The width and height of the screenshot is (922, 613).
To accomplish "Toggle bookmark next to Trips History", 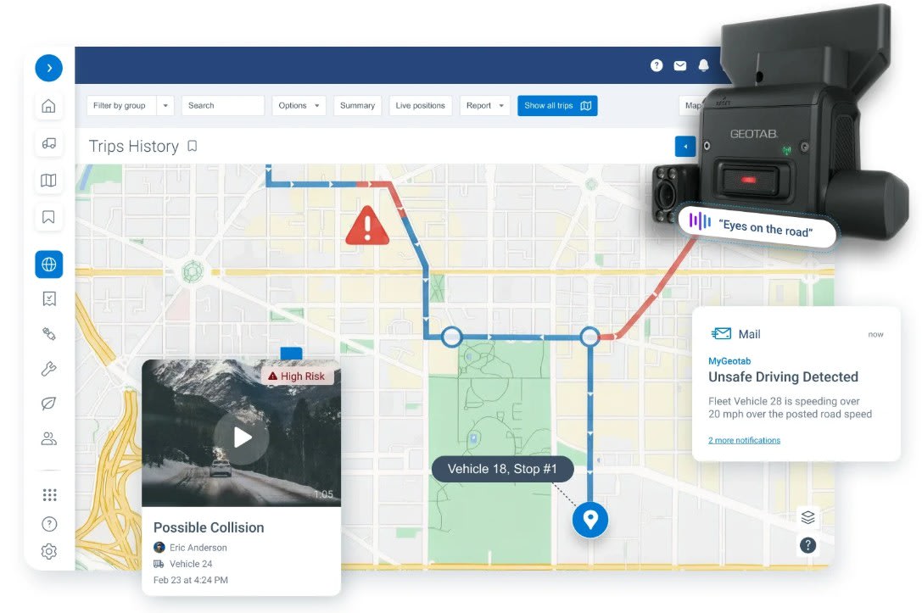I will [x=193, y=147].
